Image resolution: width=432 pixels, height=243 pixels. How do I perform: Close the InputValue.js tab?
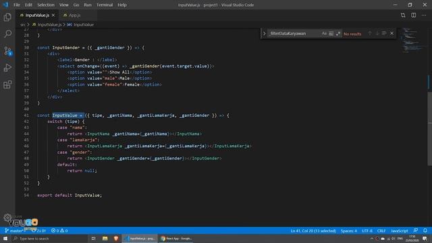pyautogui.click(x=53, y=15)
